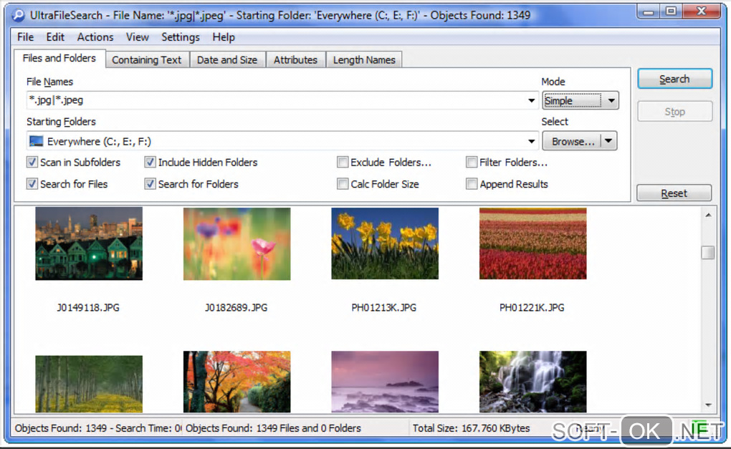Click the Search button
Screen dimensions: 731x449
pos(674,79)
